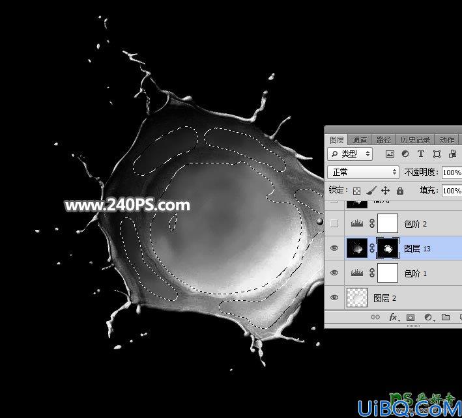The width and height of the screenshot is (462, 418).
Task: Toggle mask link on 图层 13 layer
Action: point(372,249)
